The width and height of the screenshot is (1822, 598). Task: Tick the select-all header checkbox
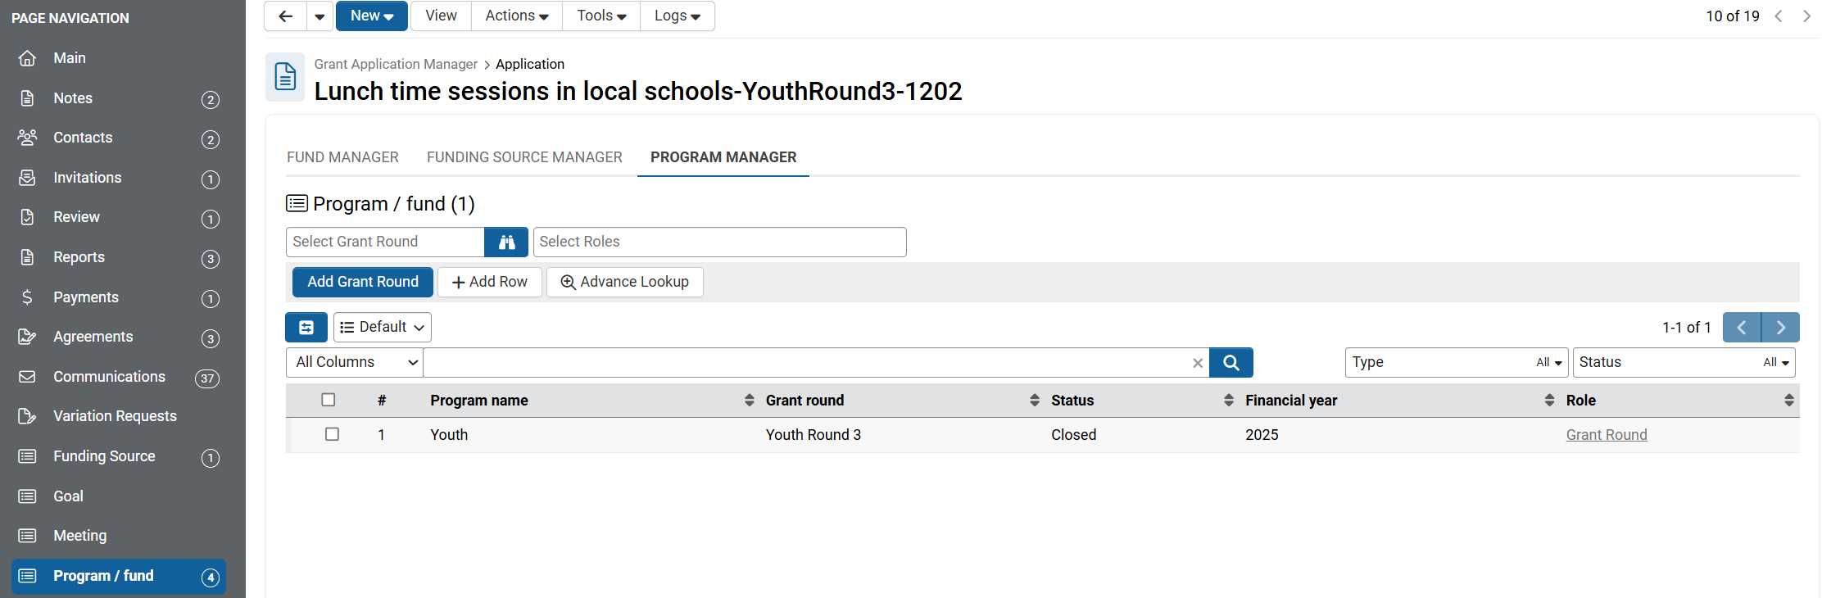[329, 400]
